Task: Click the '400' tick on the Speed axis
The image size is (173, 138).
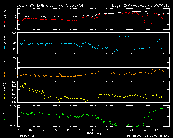Action: (14, 94)
